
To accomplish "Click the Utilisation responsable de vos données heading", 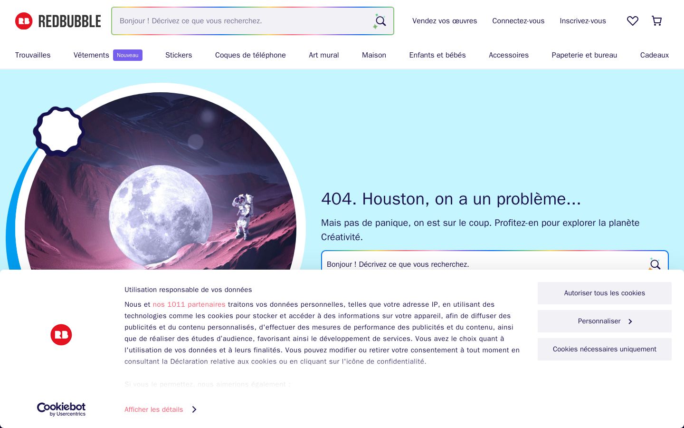I will tap(188, 290).
